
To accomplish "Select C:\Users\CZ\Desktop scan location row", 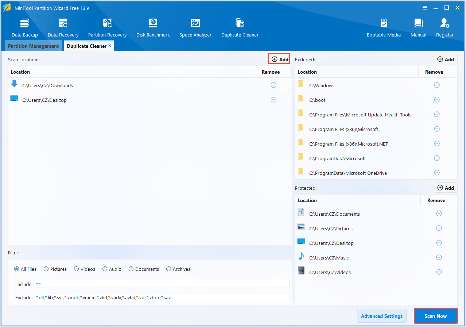I will [x=150, y=100].
